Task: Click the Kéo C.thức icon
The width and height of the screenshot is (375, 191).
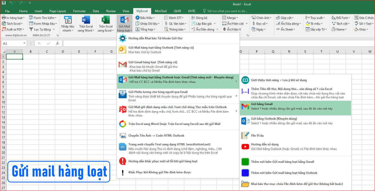Action: [x=364, y=17]
